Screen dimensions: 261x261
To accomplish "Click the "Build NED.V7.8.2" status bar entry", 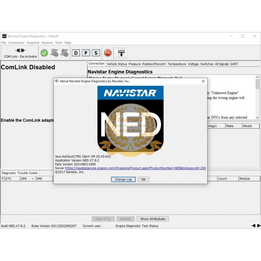I will (x=13, y=226).
